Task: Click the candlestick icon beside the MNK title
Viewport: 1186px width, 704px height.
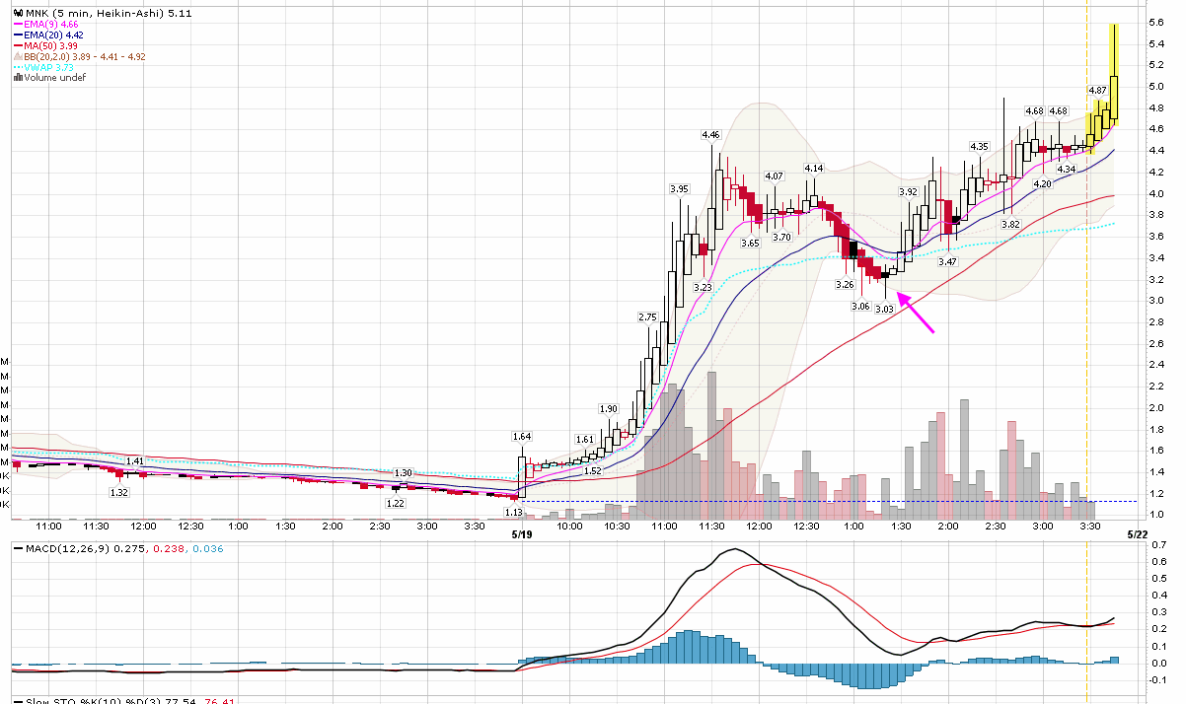Action: pos(18,15)
